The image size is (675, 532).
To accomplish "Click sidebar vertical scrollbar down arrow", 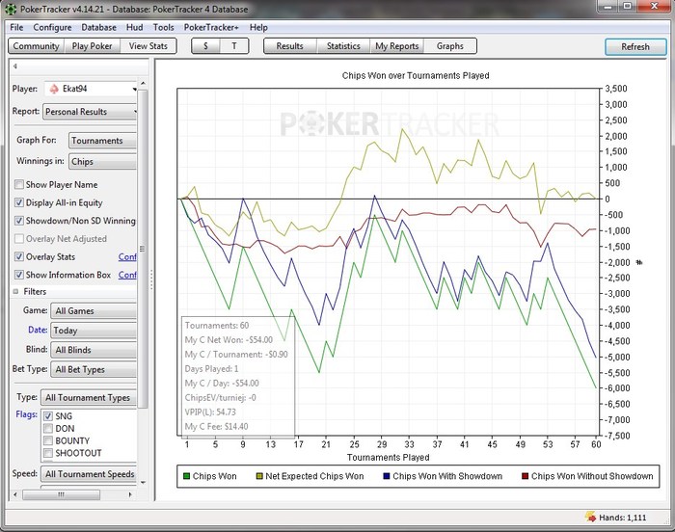I will click(x=143, y=483).
